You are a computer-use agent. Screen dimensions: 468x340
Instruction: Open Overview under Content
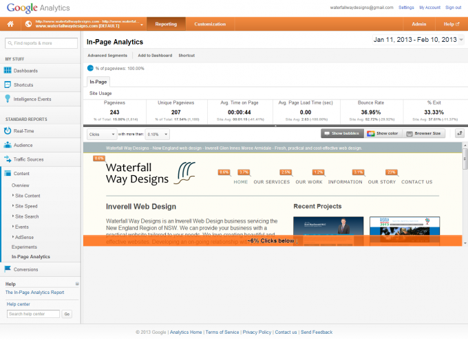click(20, 185)
